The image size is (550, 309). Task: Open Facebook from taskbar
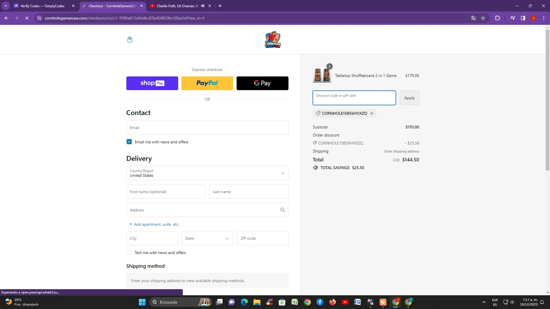[320, 302]
